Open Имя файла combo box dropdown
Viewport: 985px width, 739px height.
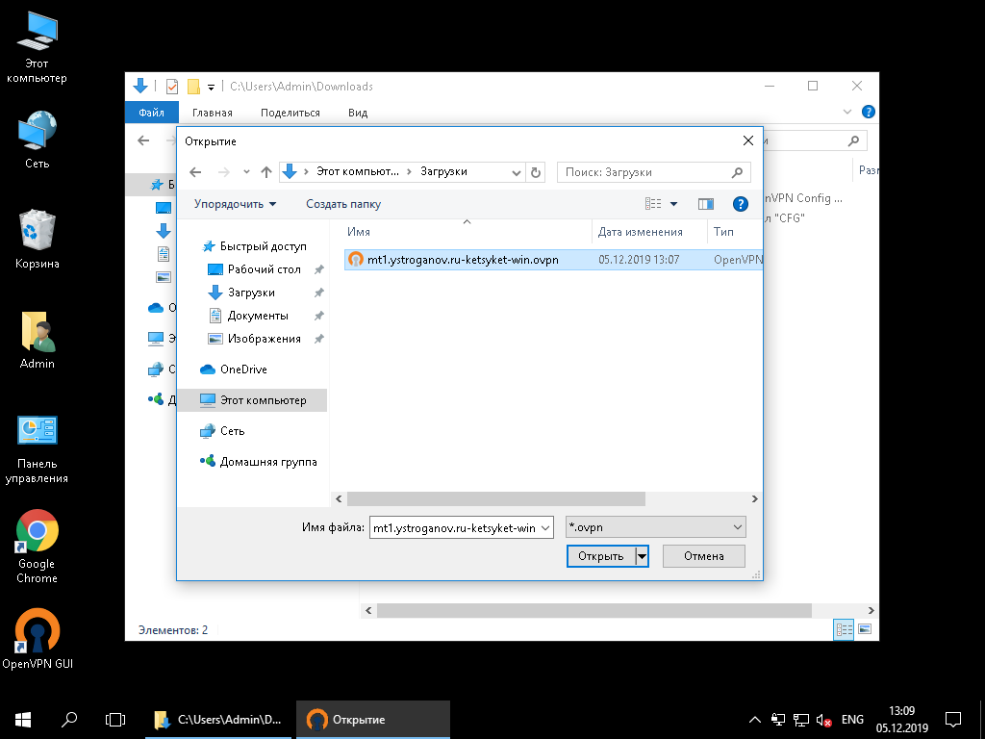pos(545,528)
